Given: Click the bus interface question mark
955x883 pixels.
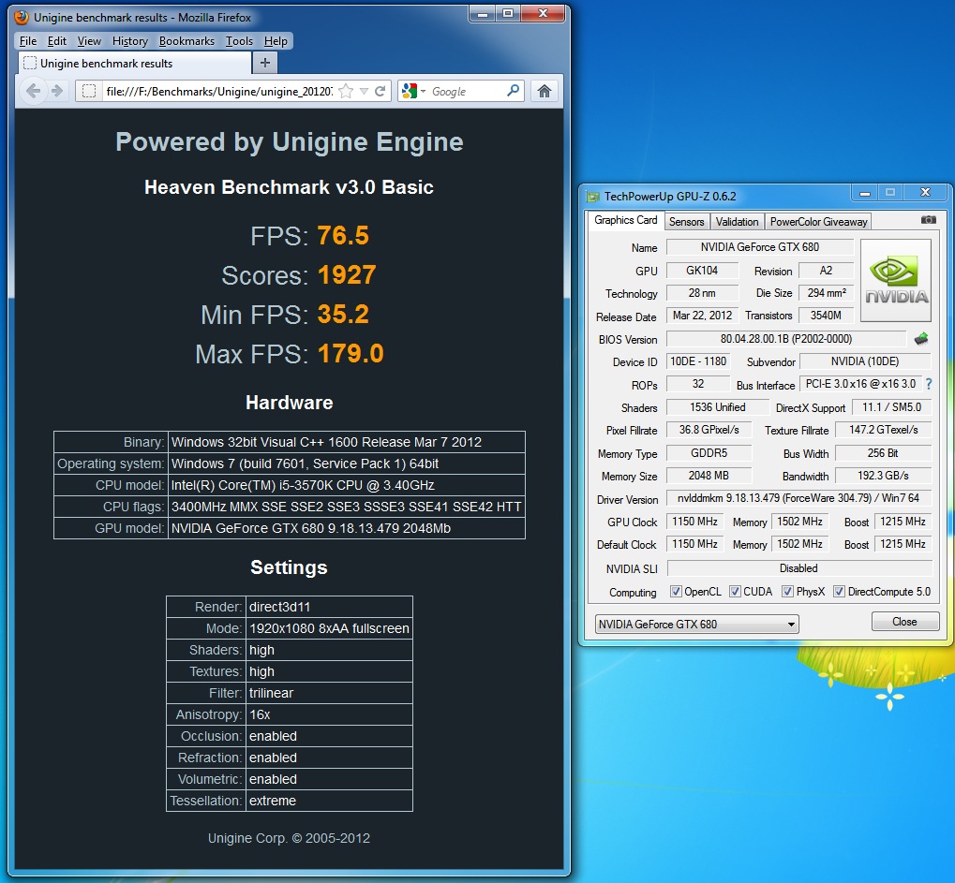Looking at the screenshot, I should coord(929,384).
